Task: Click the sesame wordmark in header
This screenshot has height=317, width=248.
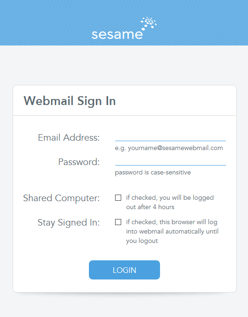Action: pos(117,35)
